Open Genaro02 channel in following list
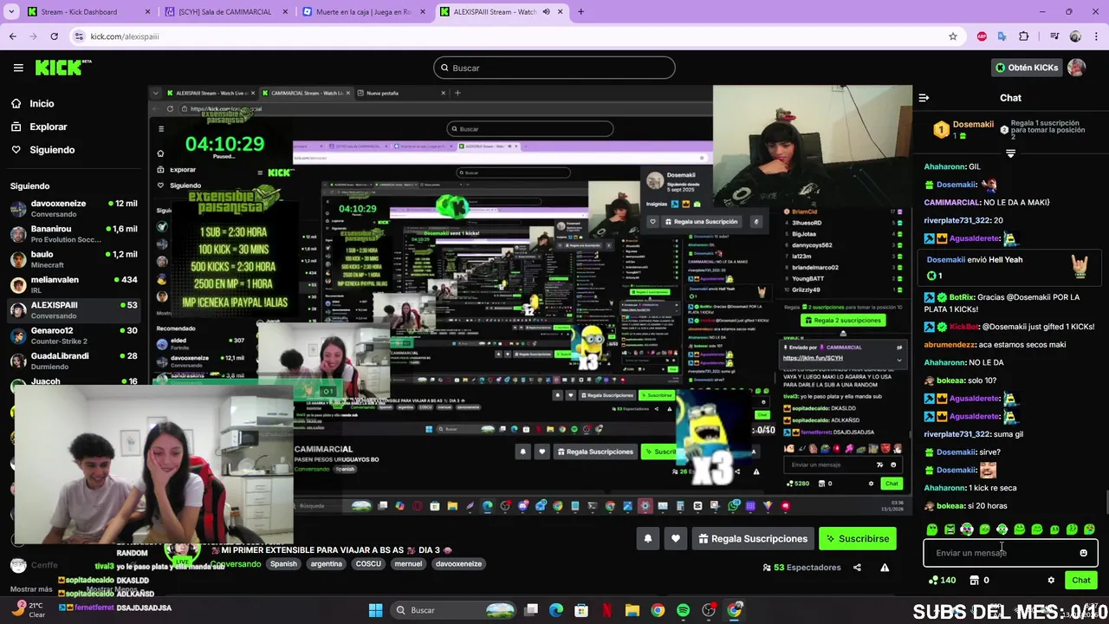The image size is (1109, 624). 73,335
